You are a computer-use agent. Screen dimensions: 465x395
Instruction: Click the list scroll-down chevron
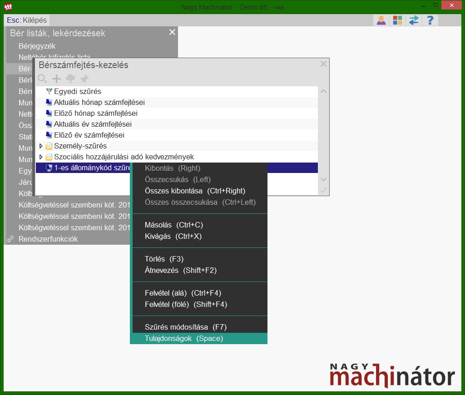[323, 179]
